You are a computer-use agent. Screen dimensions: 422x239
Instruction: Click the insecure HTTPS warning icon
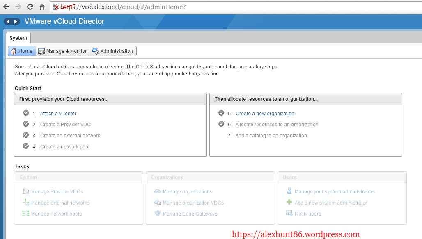pyautogui.click(x=56, y=7)
